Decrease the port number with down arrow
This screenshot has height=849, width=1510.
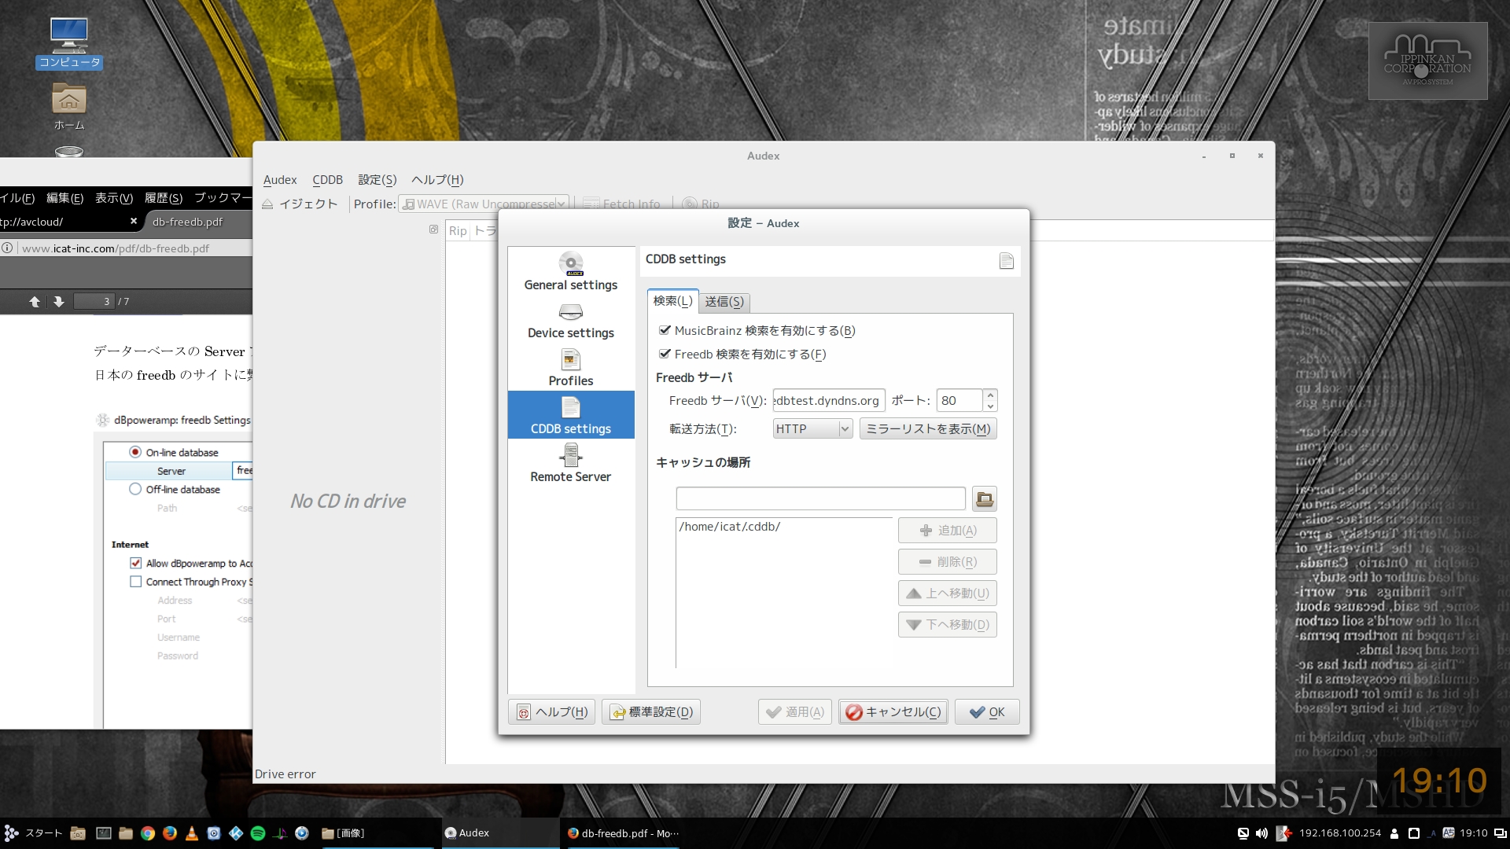pos(991,406)
